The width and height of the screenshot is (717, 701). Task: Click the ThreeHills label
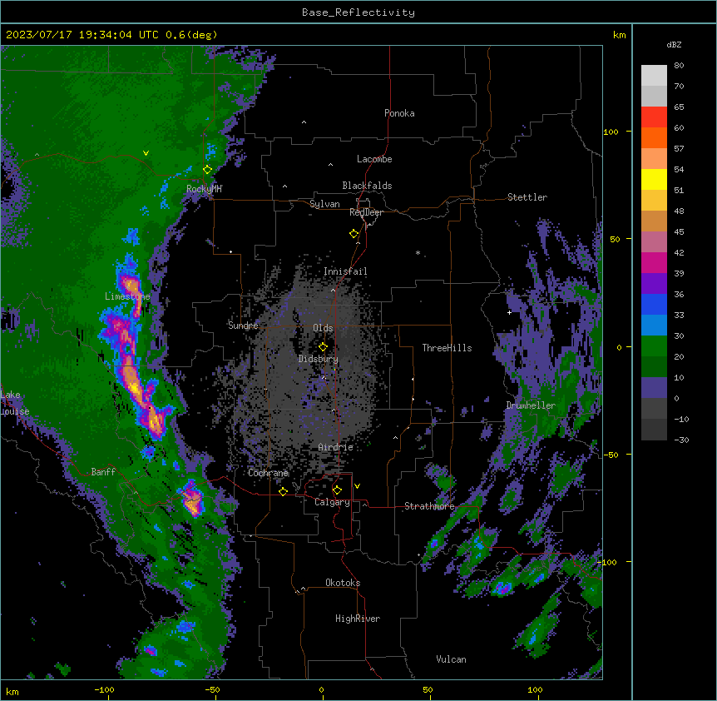click(x=447, y=348)
